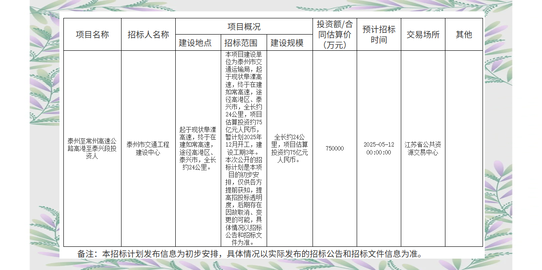This screenshot has width=542, height=270.
Task: Click the 预计招标时间 header cell
Action: (x=379, y=35)
